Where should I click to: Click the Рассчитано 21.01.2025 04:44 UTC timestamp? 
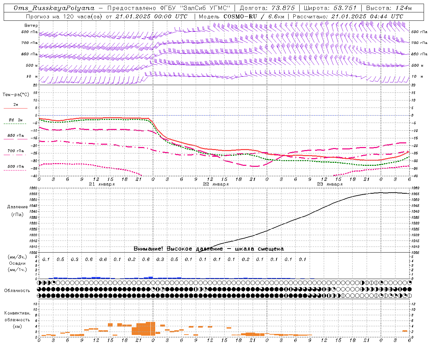[x=348, y=16]
